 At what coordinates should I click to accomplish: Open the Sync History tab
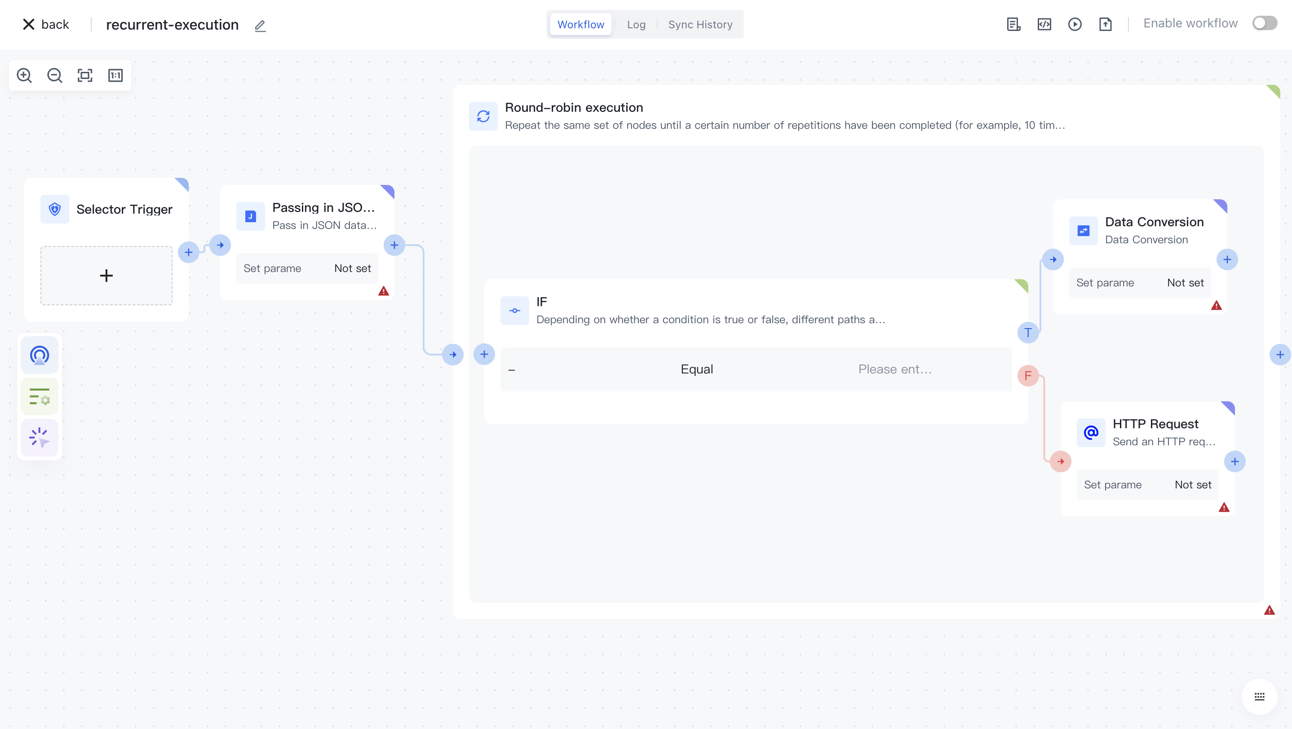click(700, 24)
